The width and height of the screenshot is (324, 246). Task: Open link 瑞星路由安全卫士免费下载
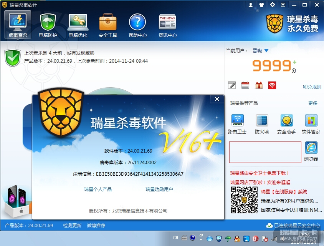click(260, 173)
